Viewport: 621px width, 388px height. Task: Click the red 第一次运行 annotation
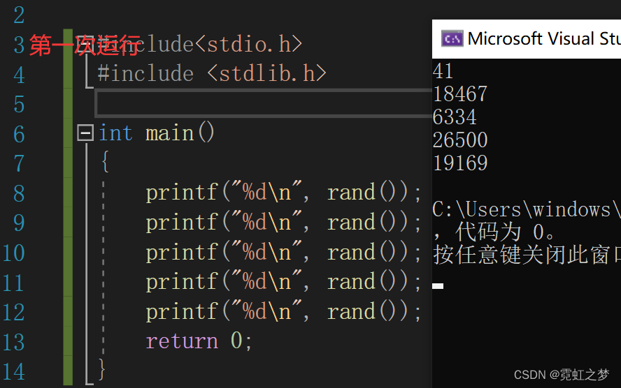tap(85, 45)
